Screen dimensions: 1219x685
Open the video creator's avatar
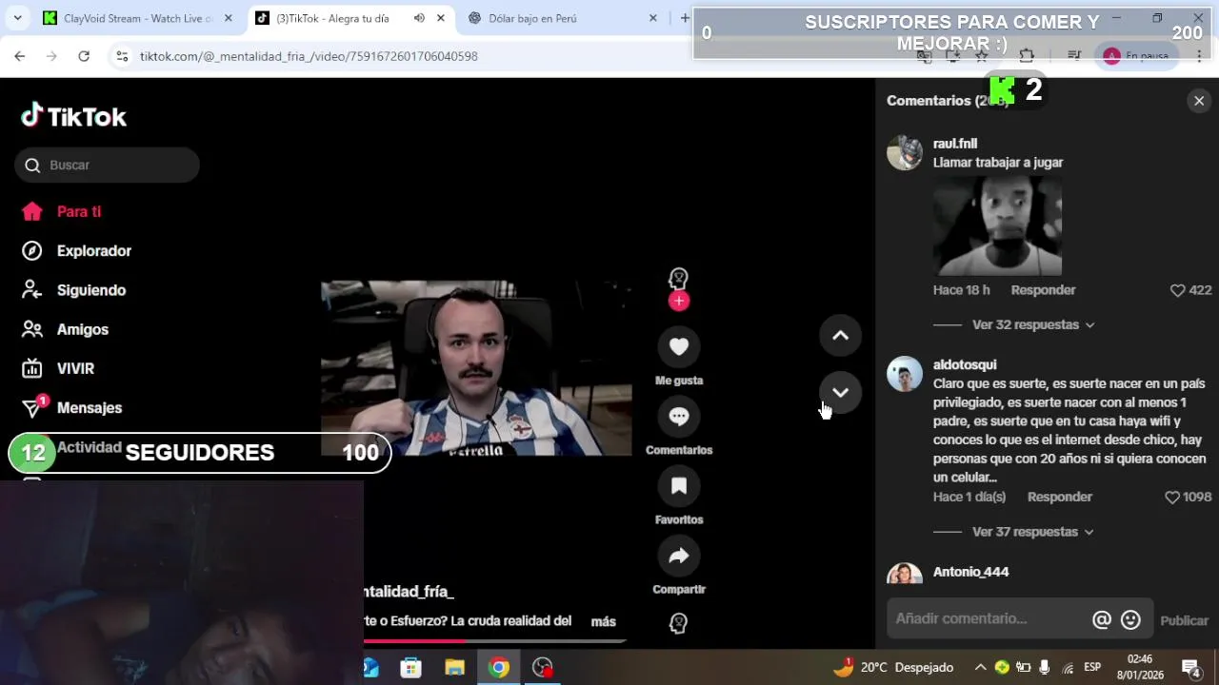point(678,279)
